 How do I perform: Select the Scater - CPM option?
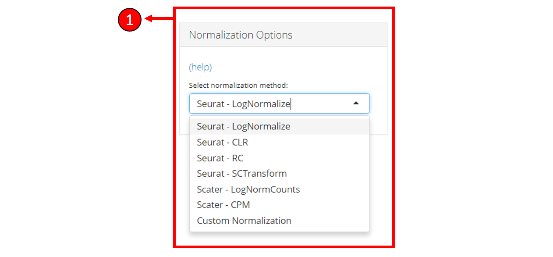223,205
